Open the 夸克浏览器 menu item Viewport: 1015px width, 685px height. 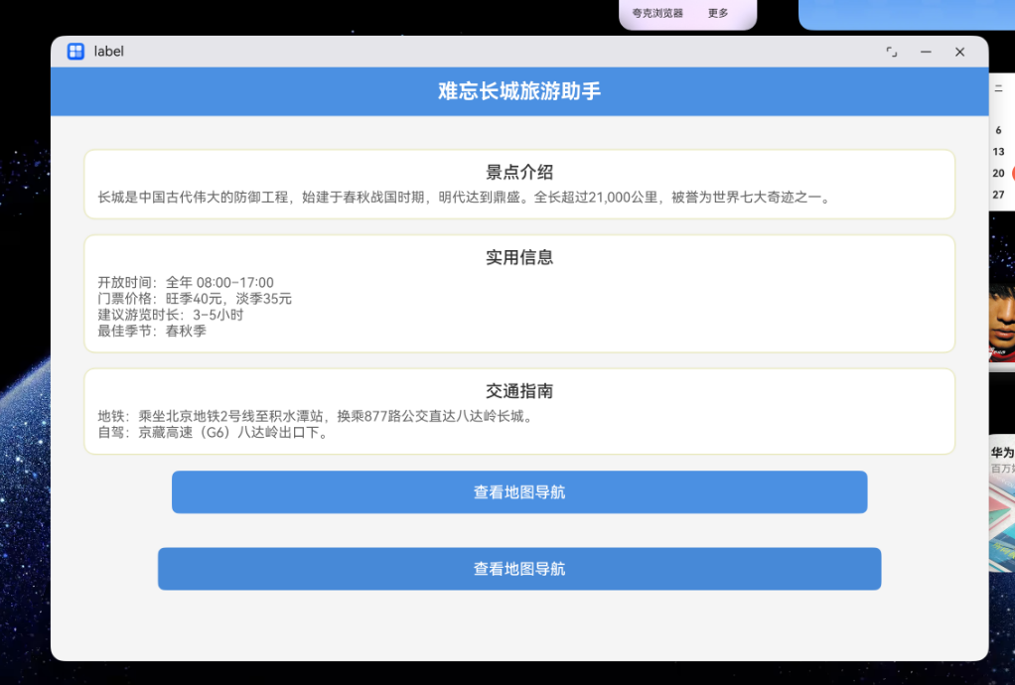click(658, 13)
